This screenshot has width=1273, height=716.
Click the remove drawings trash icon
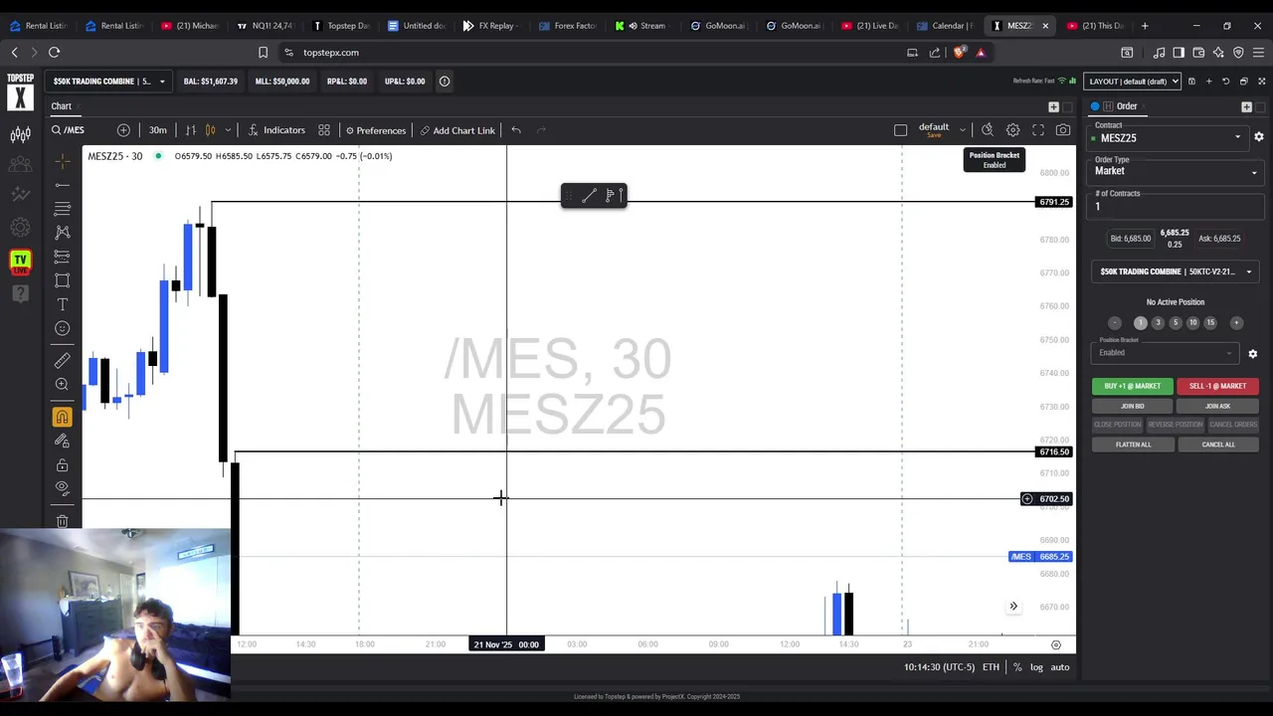pos(62,520)
